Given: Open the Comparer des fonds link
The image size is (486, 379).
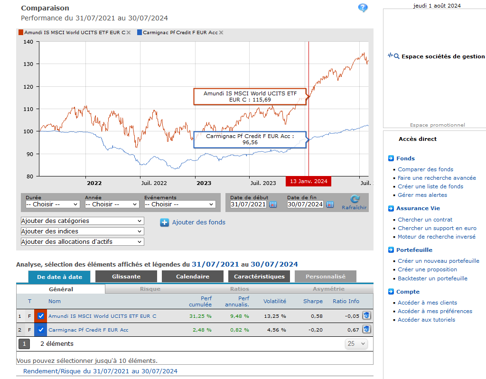Looking at the screenshot, I should point(425,169).
